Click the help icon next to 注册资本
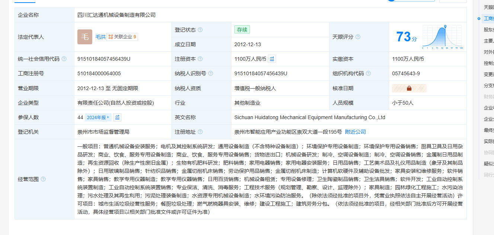Image resolution: width=494 pixels, height=235 pixels. tap(200, 59)
